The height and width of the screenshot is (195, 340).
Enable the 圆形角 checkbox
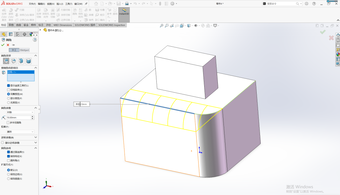pos(8,161)
